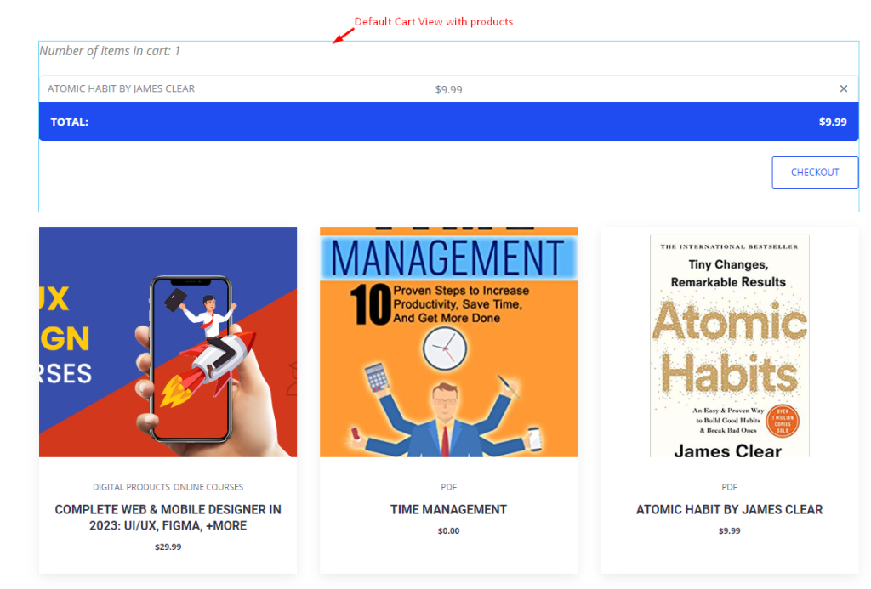The width and height of the screenshot is (871, 589).
Task: Select PDF category under Atomic Habits cover
Action: point(729,487)
